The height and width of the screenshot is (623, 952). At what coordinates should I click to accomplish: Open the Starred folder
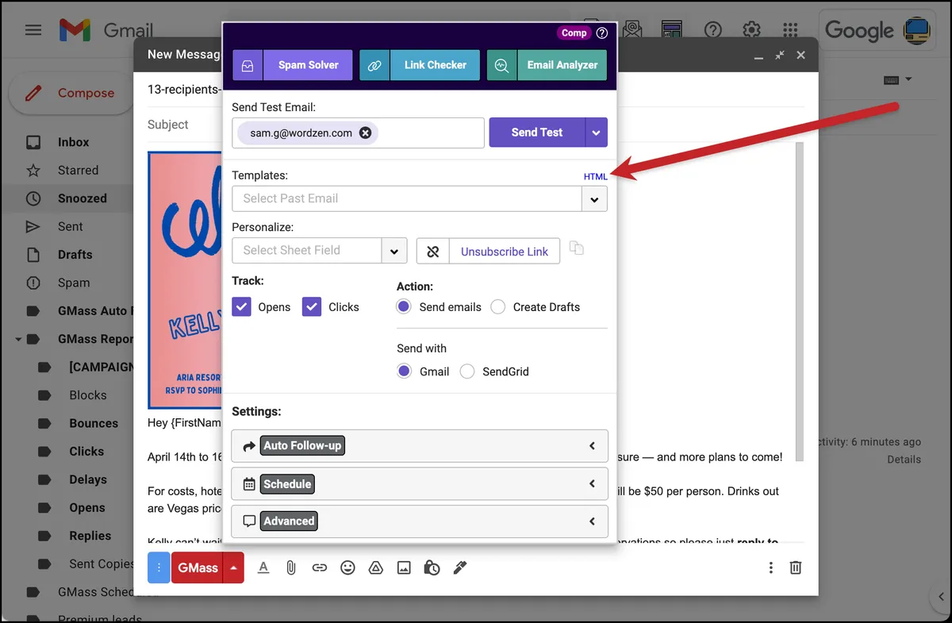(78, 170)
